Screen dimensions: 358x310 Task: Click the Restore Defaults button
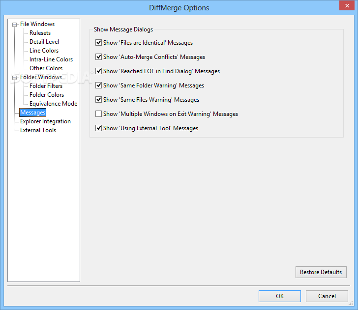321,272
